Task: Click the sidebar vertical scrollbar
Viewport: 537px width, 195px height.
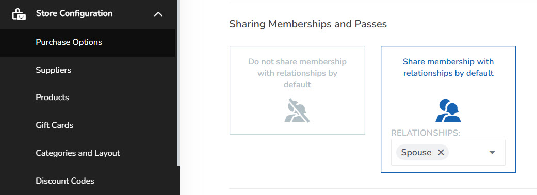Action: click(x=178, y=82)
